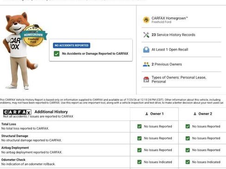Screen dimensions: 226x169
Task: Click Types of Owners: Personal Lease text
Action: click(x=179, y=79)
